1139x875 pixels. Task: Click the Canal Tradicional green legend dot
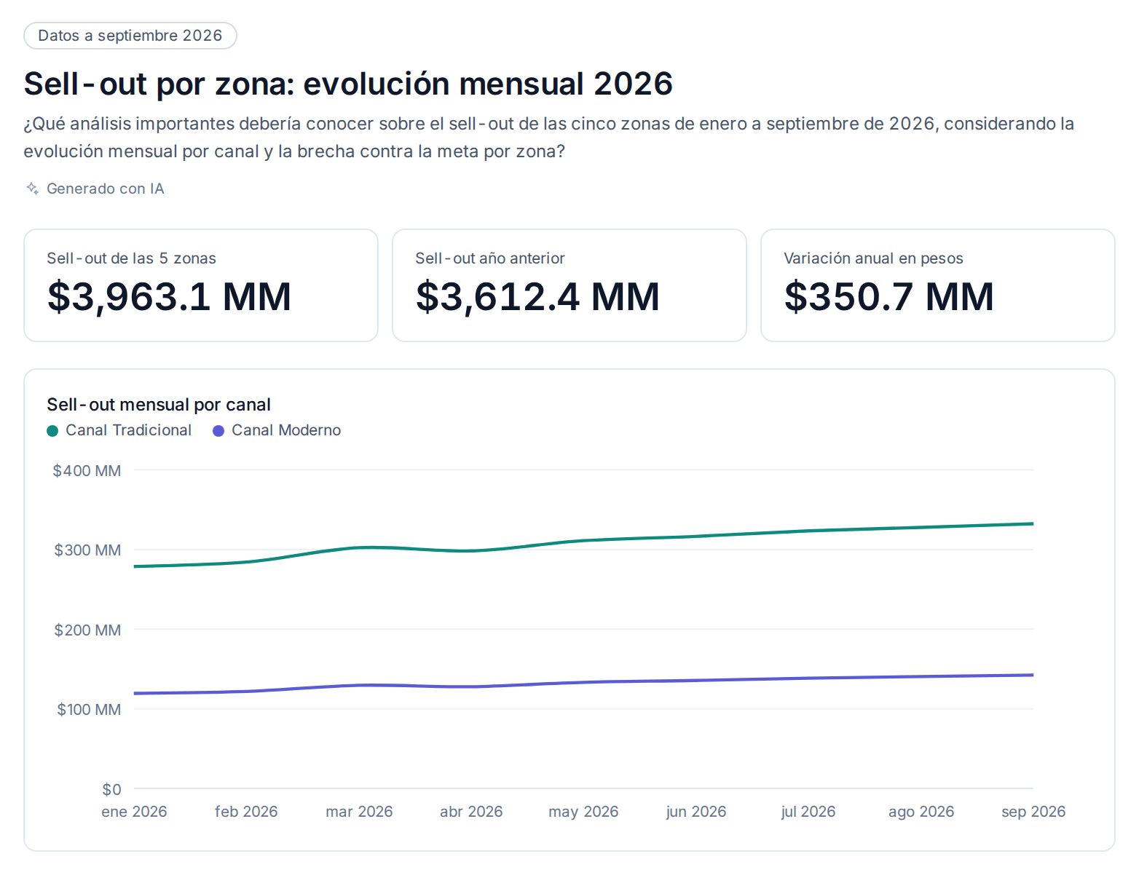[x=52, y=431]
